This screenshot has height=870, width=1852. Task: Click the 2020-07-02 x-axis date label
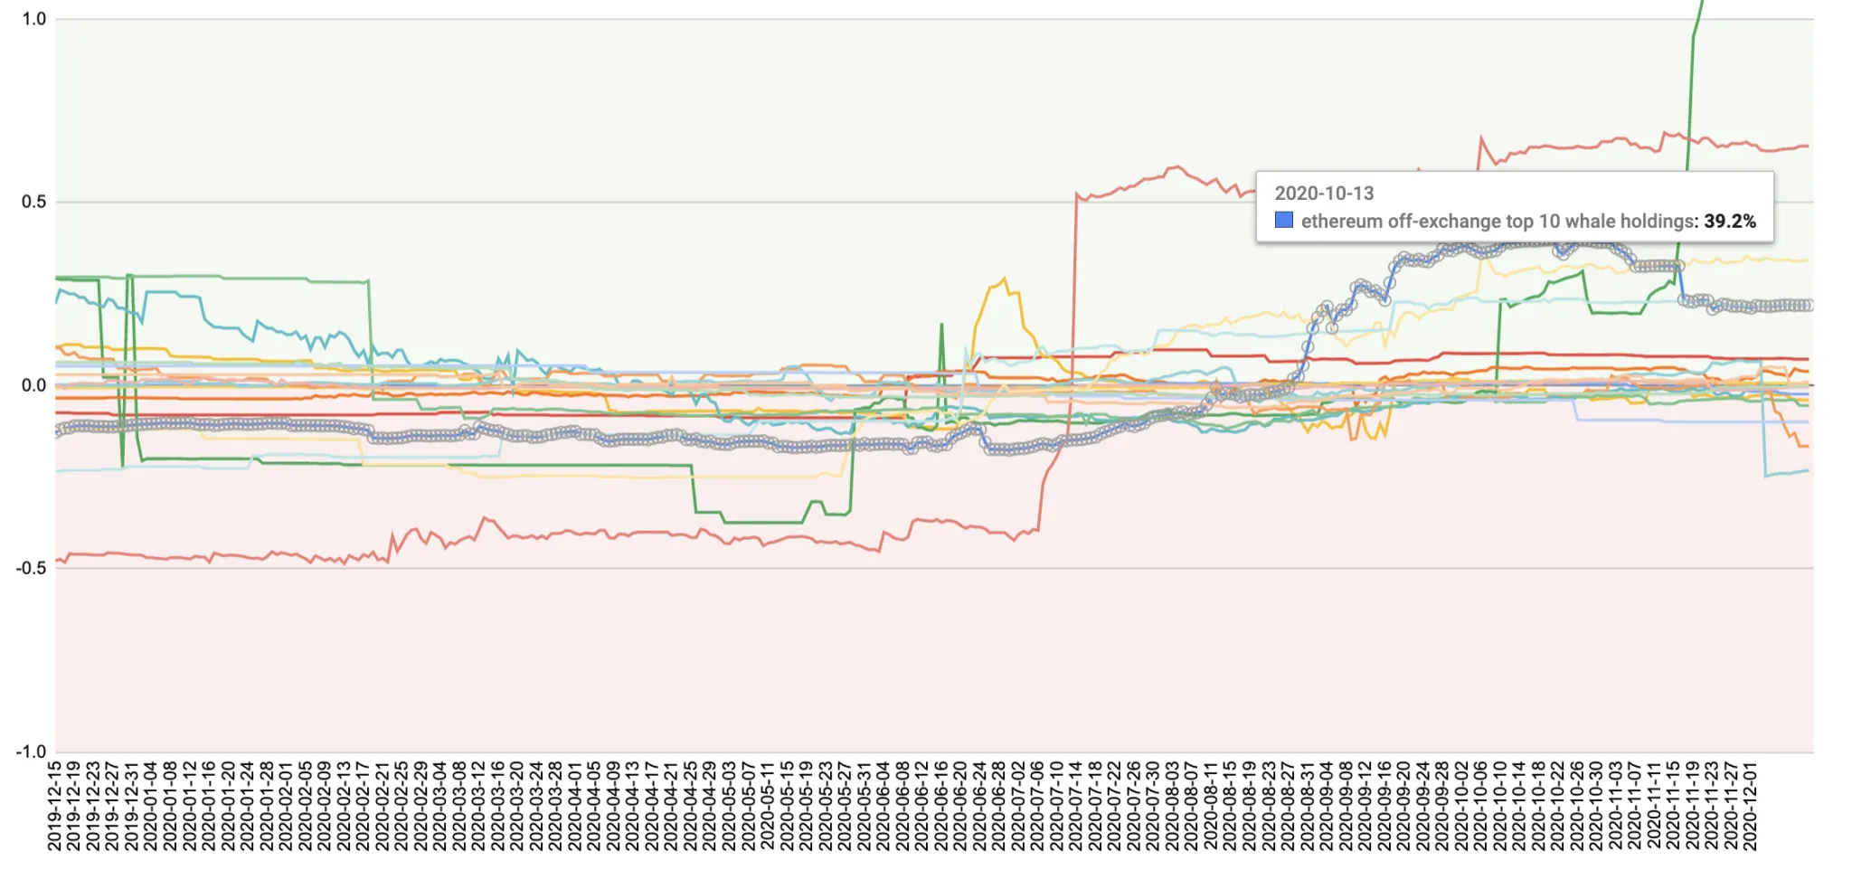coord(1017,805)
